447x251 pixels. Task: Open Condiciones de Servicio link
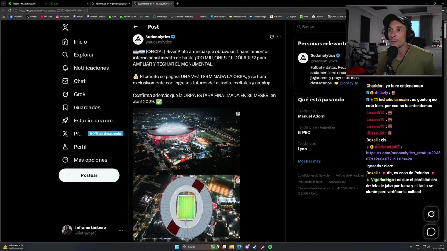[314, 176]
